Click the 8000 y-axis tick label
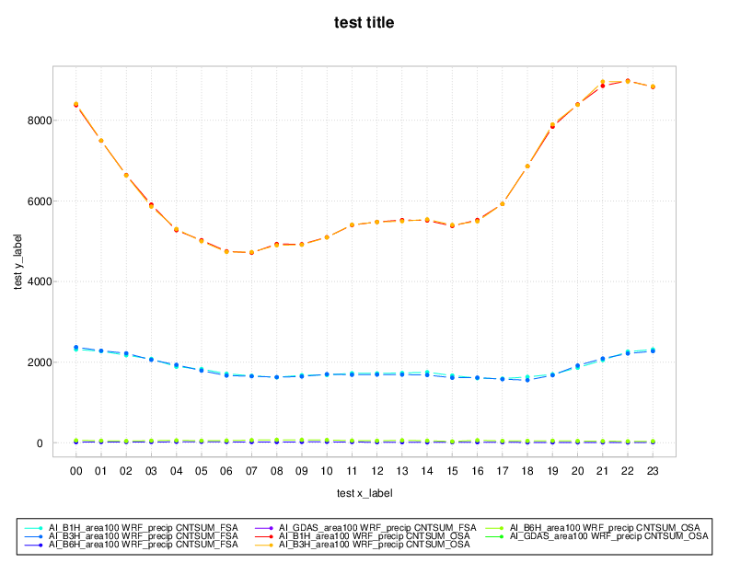 pos(34,121)
